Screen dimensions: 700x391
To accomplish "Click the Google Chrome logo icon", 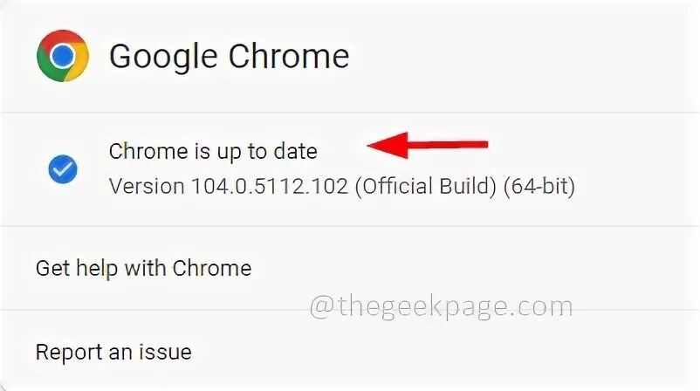I will [x=62, y=57].
